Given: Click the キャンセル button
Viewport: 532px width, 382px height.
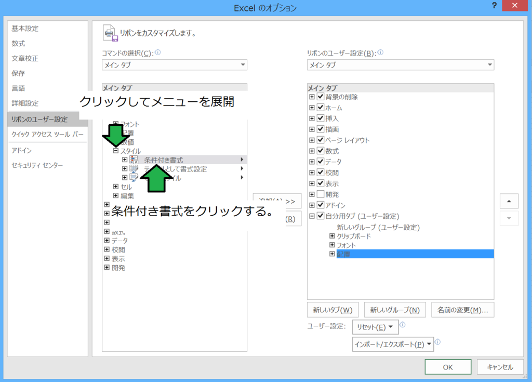Looking at the screenshot, I should click(x=500, y=367).
